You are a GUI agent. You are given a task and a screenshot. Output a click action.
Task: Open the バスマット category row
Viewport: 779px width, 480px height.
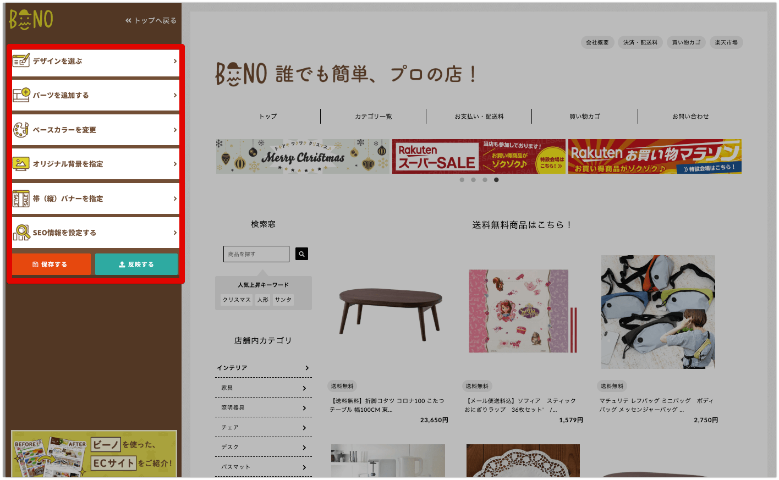tap(264, 467)
